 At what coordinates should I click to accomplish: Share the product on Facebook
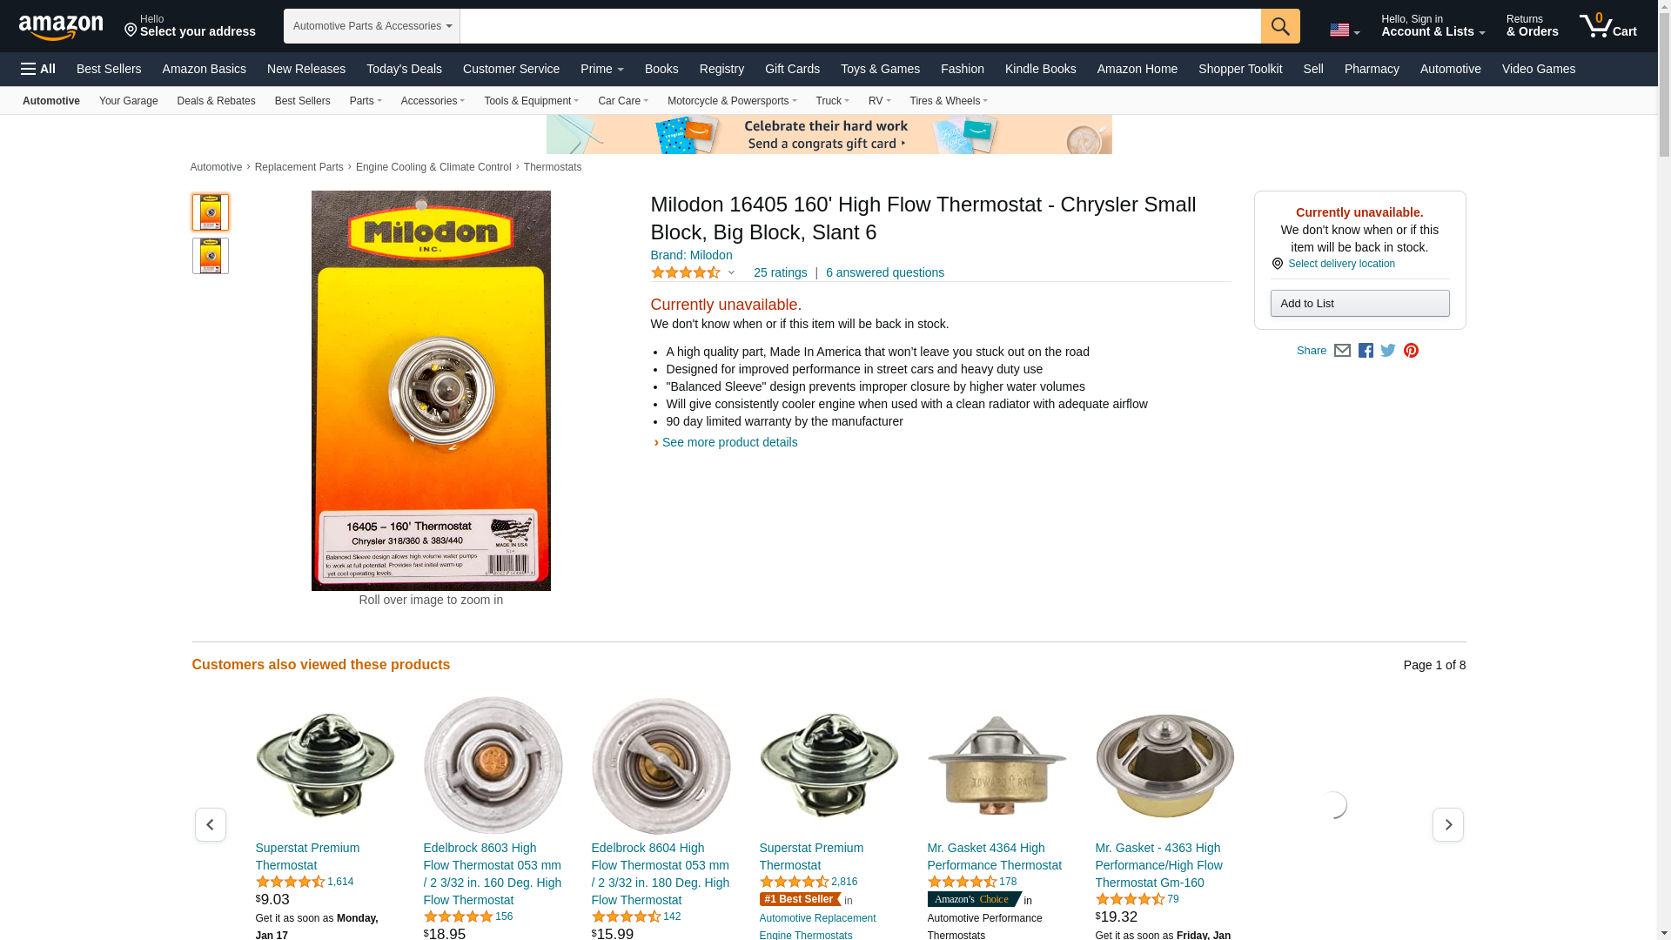point(1366,351)
